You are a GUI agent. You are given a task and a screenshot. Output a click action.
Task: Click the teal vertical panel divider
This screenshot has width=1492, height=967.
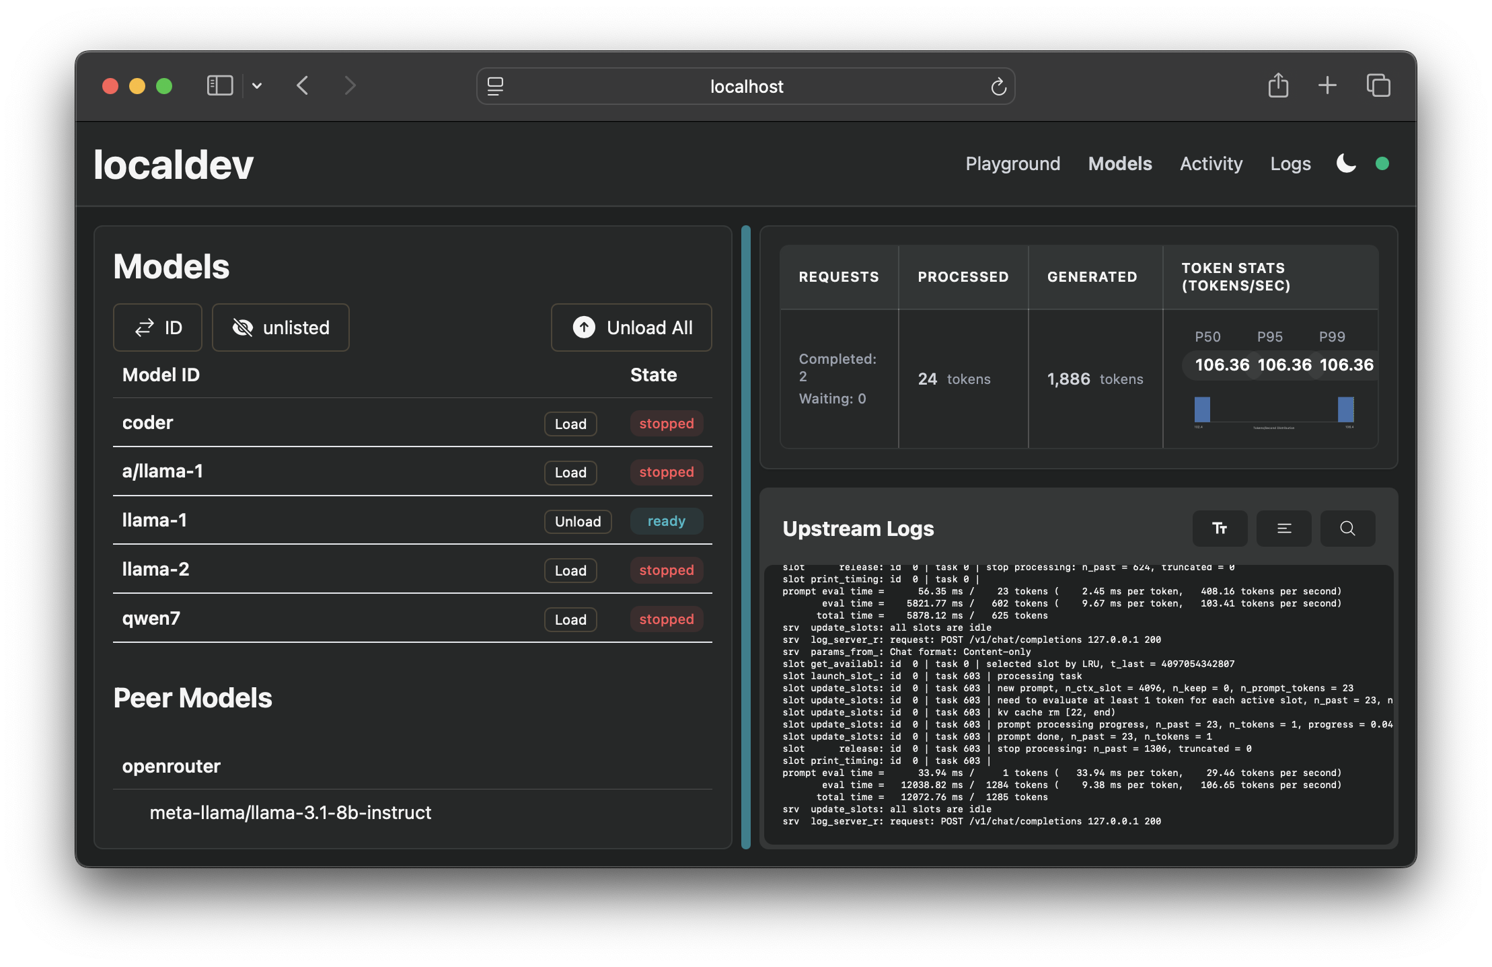pos(745,537)
